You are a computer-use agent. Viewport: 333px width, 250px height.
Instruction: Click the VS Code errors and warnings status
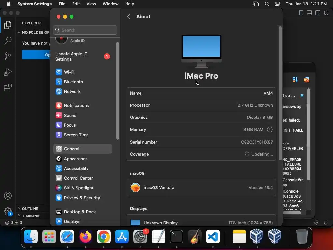[x=14, y=223]
